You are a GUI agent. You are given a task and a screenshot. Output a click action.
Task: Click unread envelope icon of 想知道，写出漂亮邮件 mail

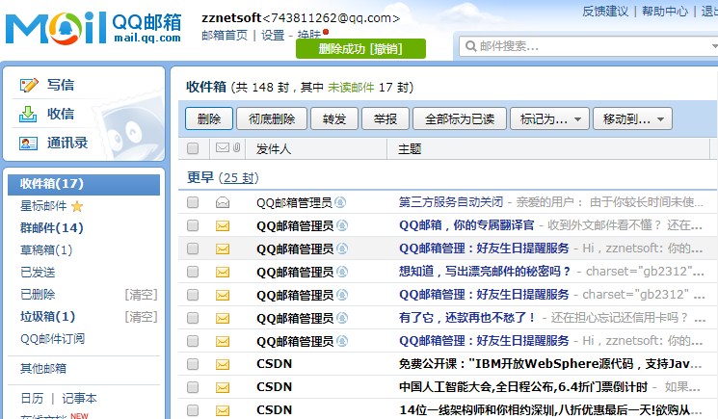tap(223, 273)
